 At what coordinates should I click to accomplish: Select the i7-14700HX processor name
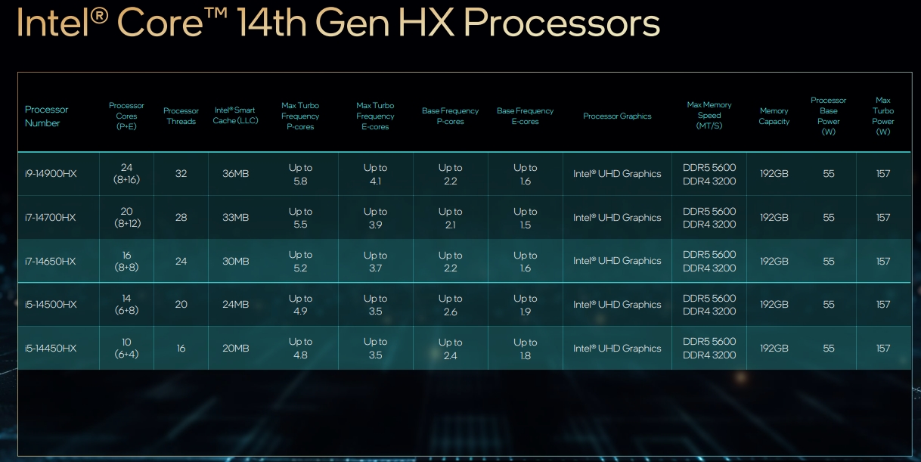[50, 218]
